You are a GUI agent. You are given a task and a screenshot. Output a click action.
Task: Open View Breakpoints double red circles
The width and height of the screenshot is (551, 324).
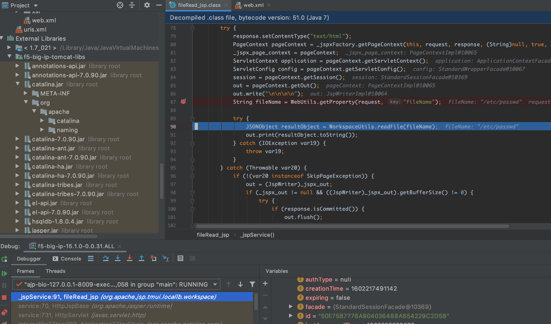(4, 312)
